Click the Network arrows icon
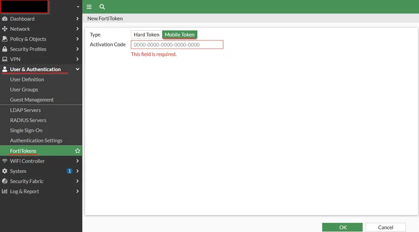Image resolution: width=419 pixels, height=232 pixels. (5, 29)
